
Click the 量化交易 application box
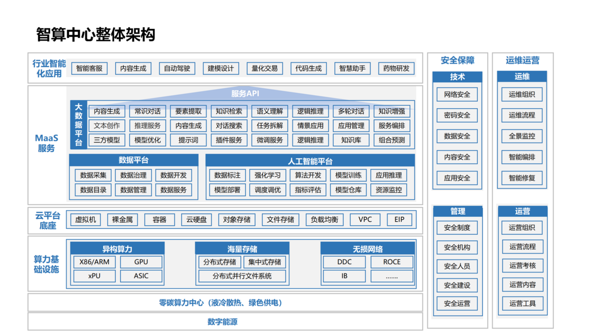pyautogui.click(x=265, y=68)
